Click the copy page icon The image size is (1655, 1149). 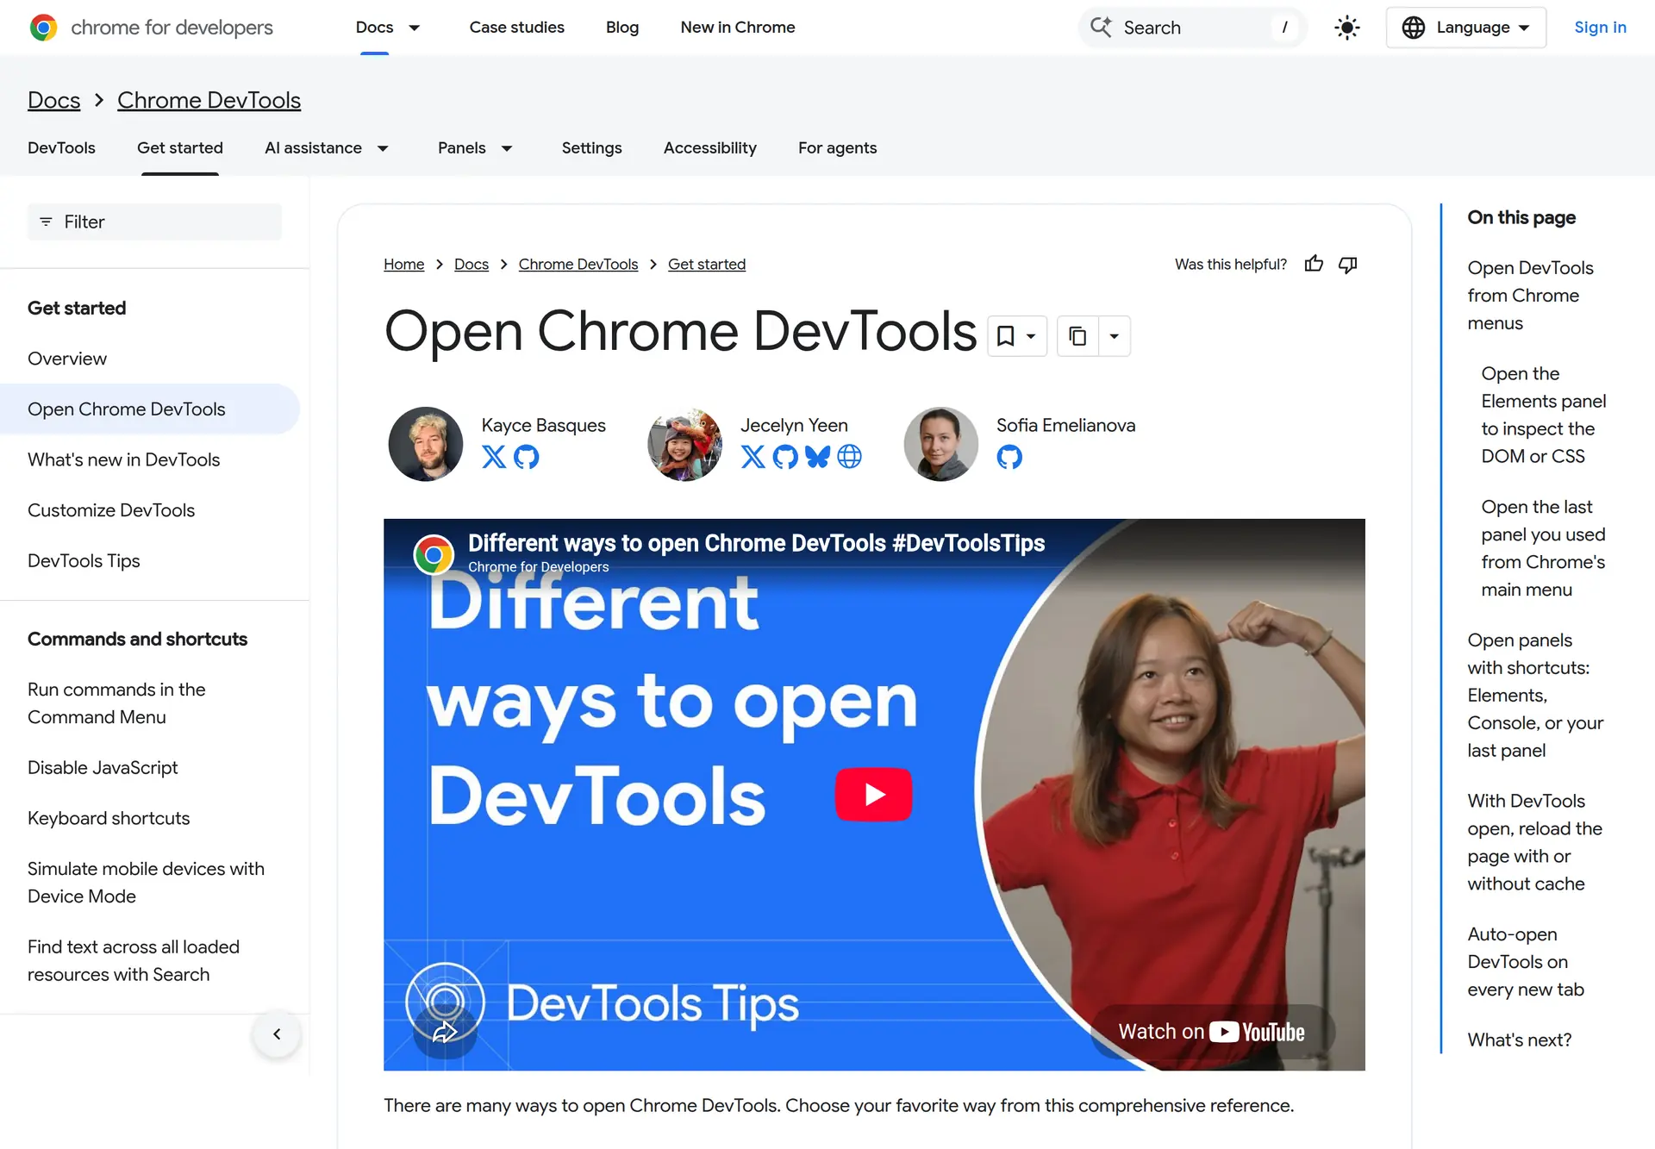tap(1077, 336)
